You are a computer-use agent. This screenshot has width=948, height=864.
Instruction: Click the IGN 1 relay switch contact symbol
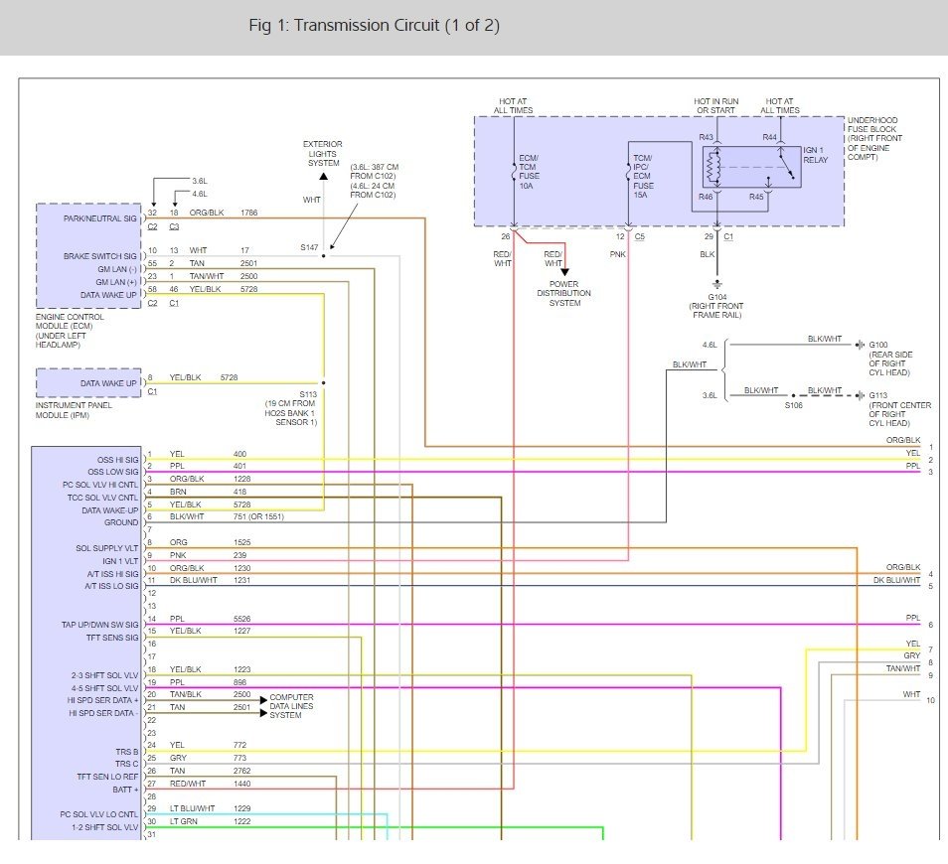(787, 167)
